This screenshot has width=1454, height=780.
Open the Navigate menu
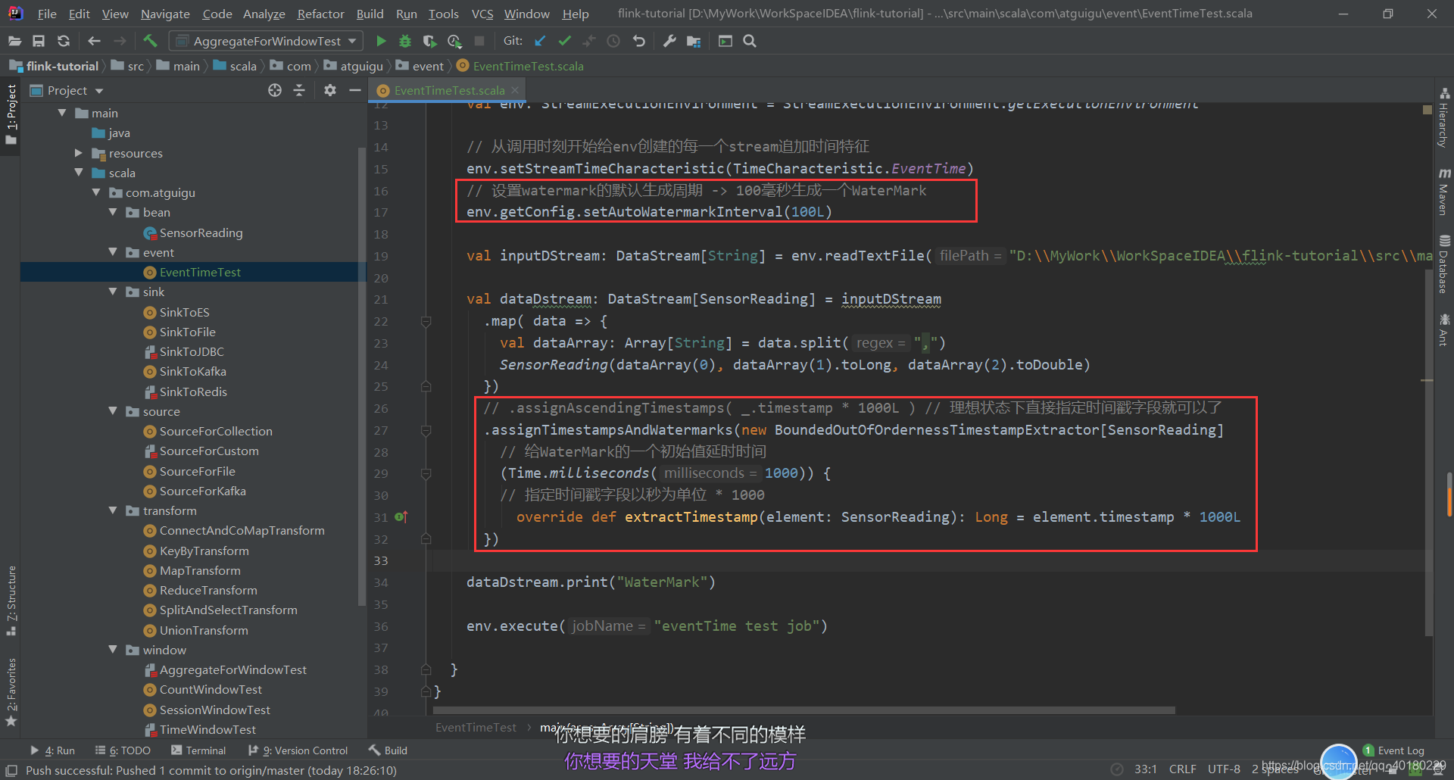tap(165, 14)
